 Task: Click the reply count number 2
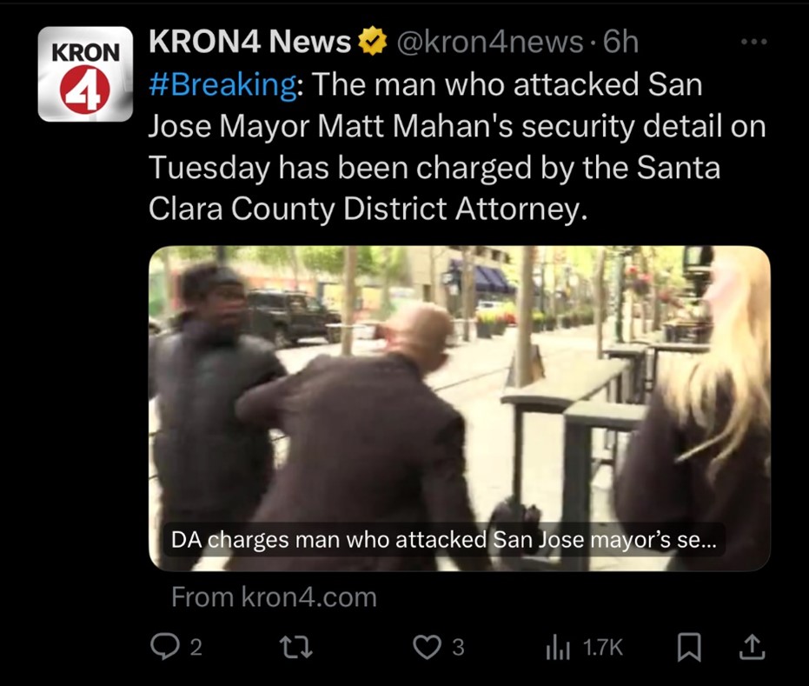[x=196, y=647]
